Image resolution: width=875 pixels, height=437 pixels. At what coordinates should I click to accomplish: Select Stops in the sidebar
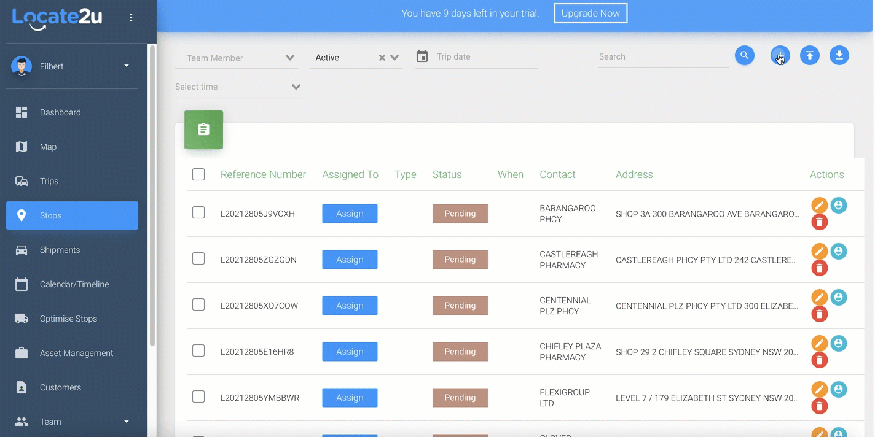pos(72,215)
